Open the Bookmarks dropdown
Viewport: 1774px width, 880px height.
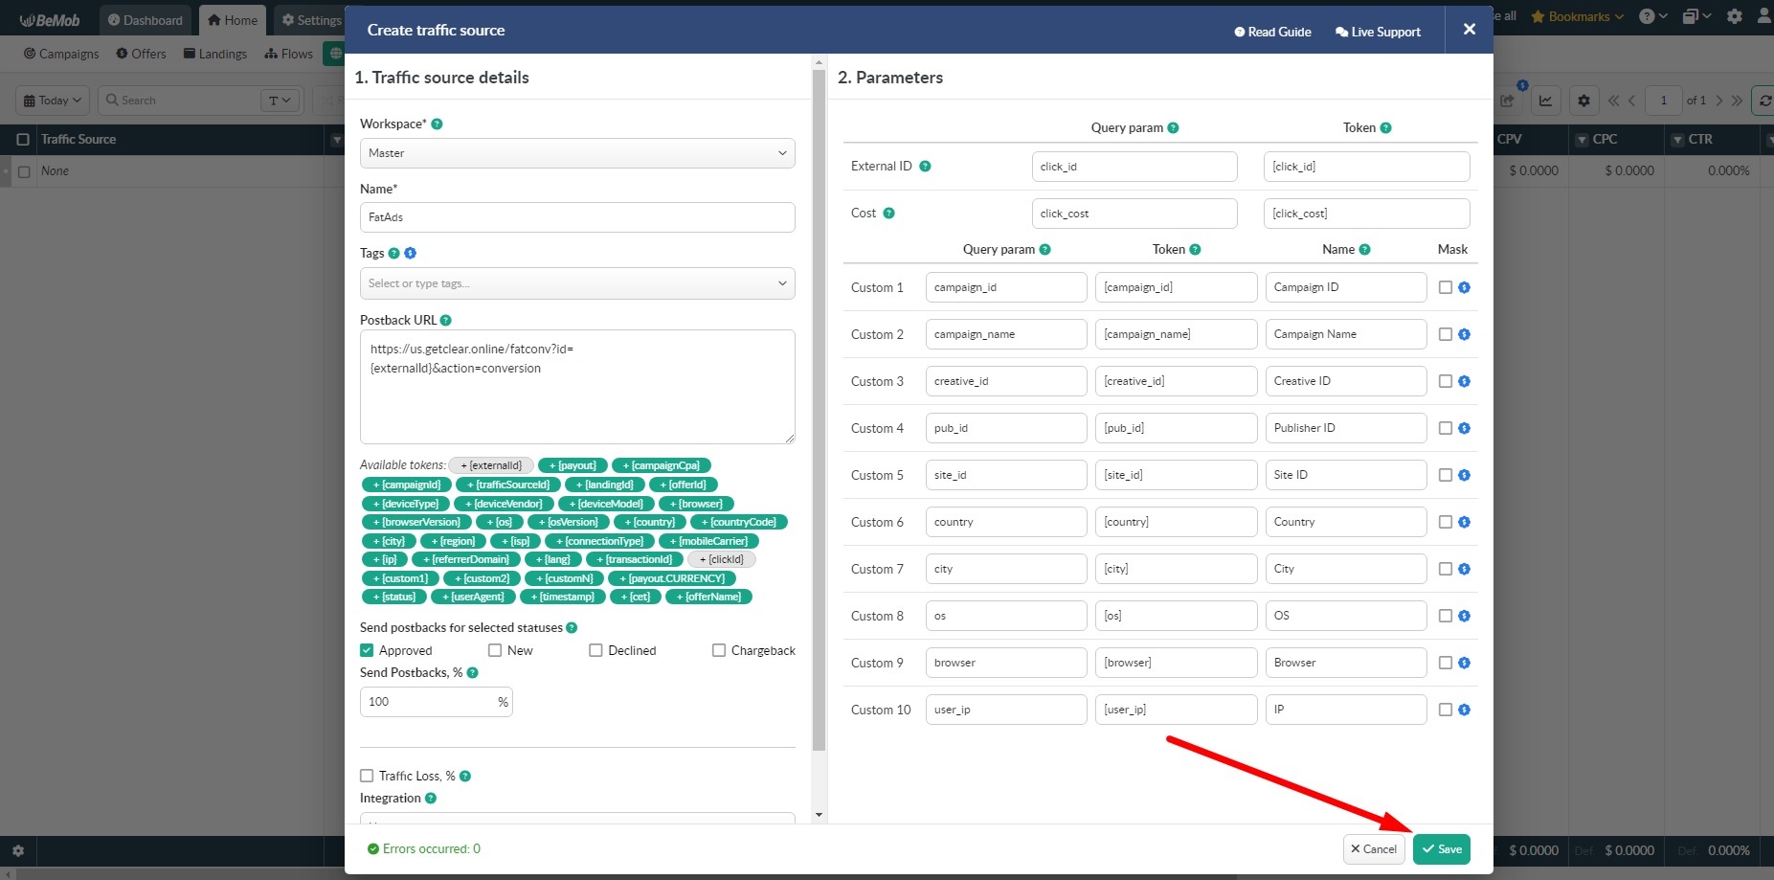(1578, 16)
